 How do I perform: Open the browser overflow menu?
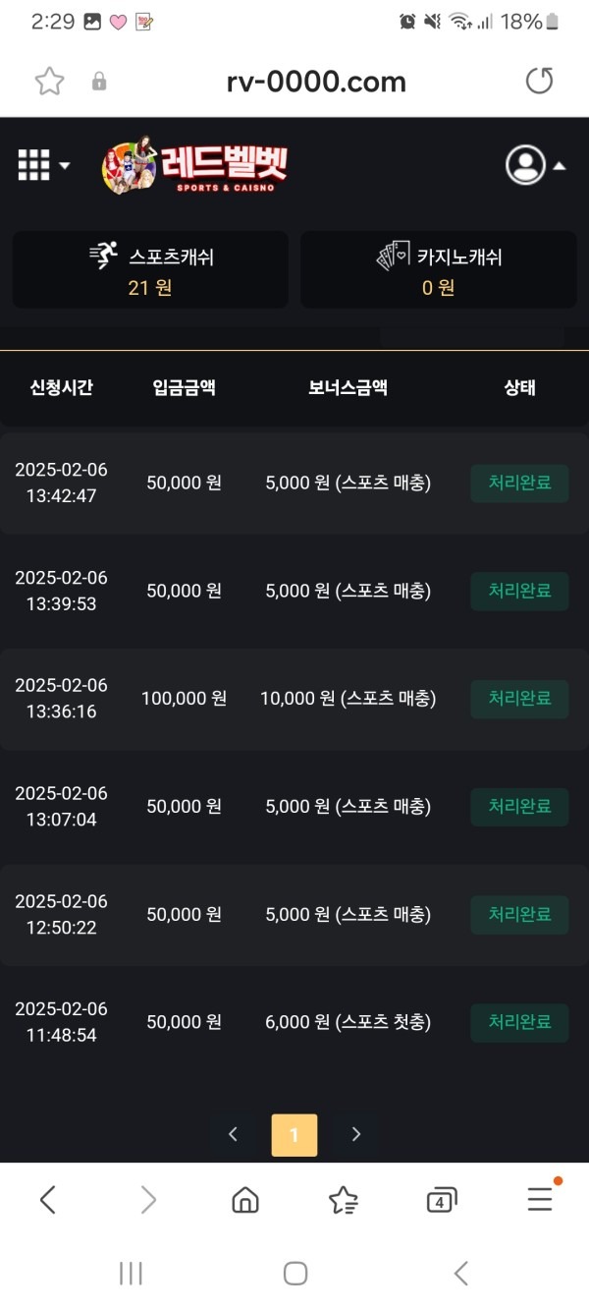click(539, 1199)
